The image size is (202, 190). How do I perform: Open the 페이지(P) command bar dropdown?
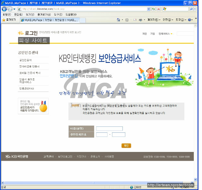click(154, 20)
